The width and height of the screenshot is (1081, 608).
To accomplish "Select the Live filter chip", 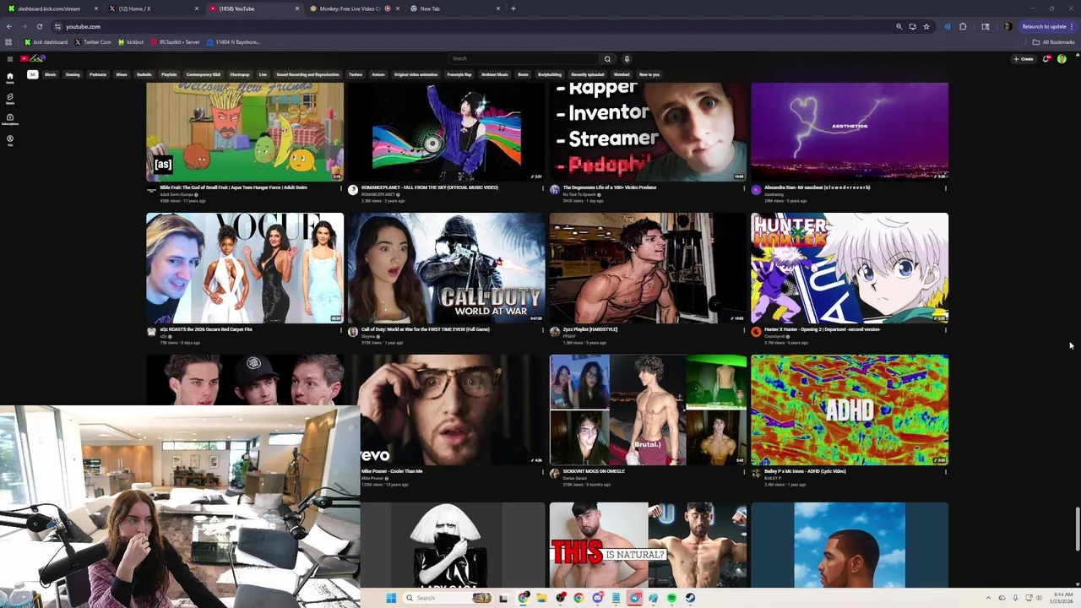I will [x=263, y=74].
